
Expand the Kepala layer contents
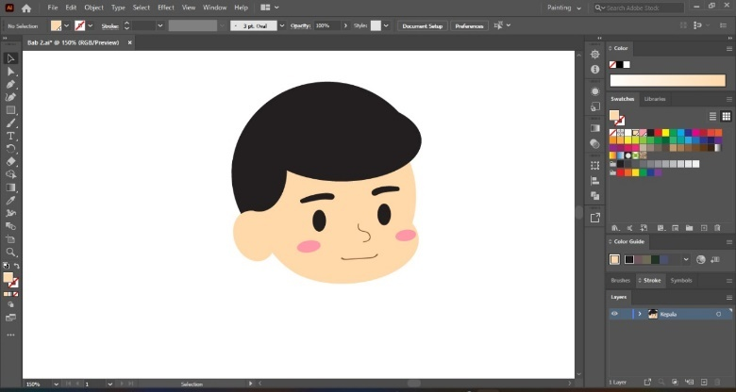pyautogui.click(x=640, y=314)
